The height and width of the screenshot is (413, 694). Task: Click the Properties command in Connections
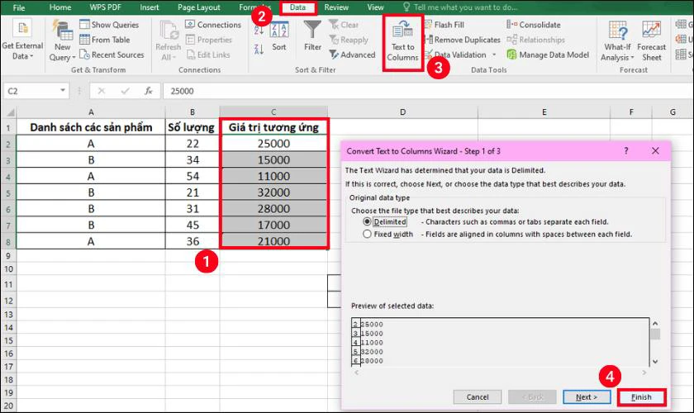[x=208, y=40]
